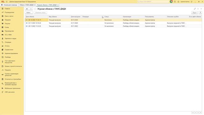This screenshot has height=115, width=204.
Task: Add journal to favorites star icon
Action: (x=35, y=9)
